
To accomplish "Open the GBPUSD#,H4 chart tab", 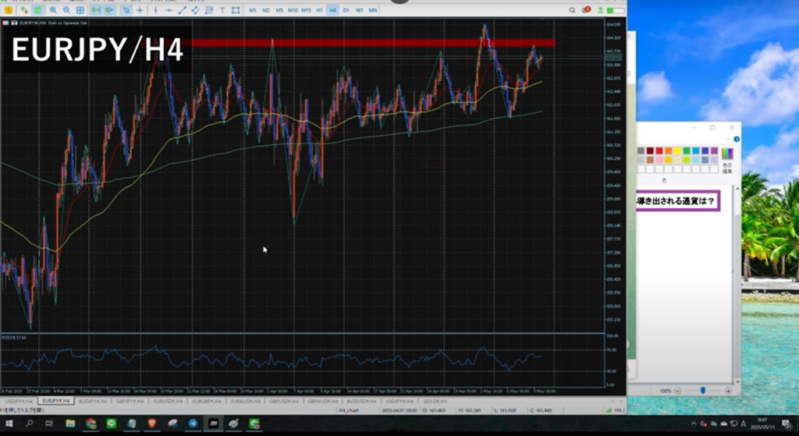I will click(x=284, y=402).
